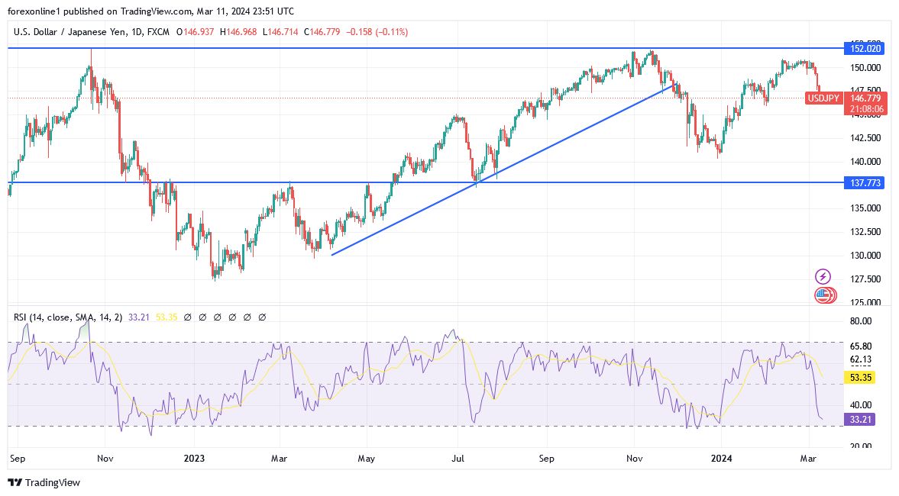Image resolution: width=899 pixels, height=496 pixels.
Task: Click the purple lightning bolt events icon
Action: (823, 275)
